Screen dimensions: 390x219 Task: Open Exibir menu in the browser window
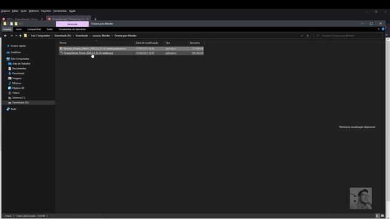click(24, 11)
